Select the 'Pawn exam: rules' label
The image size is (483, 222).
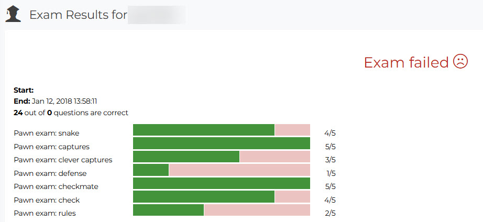tap(45, 213)
